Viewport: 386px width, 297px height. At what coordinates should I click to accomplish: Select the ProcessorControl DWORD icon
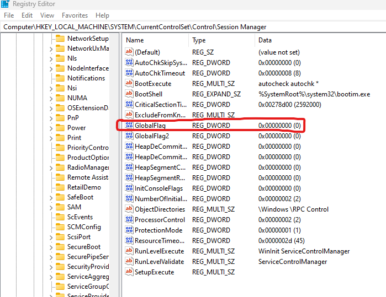tap(129, 219)
